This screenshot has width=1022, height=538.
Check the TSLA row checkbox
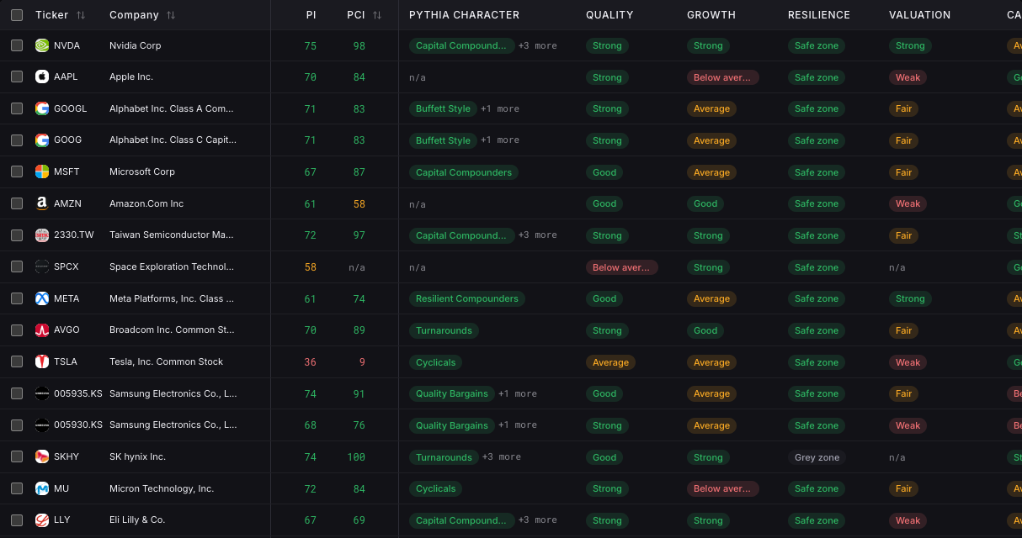pyautogui.click(x=17, y=361)
